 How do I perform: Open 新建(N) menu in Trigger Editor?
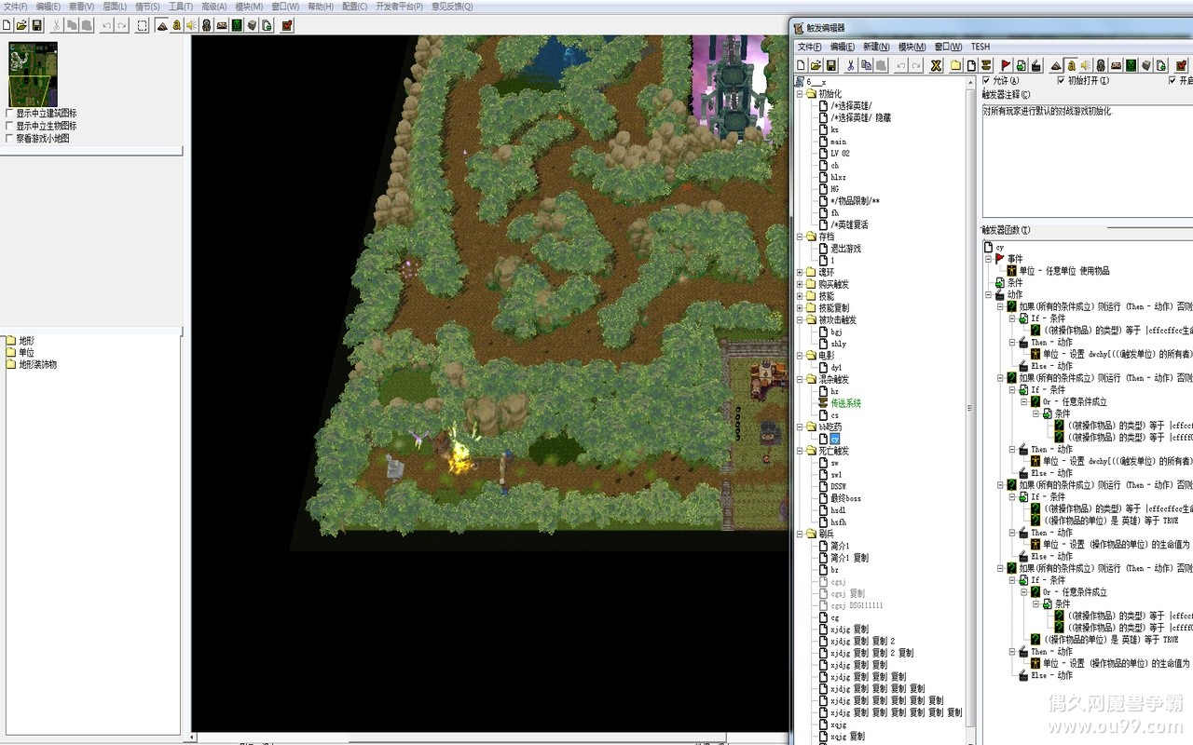[876, 47]
